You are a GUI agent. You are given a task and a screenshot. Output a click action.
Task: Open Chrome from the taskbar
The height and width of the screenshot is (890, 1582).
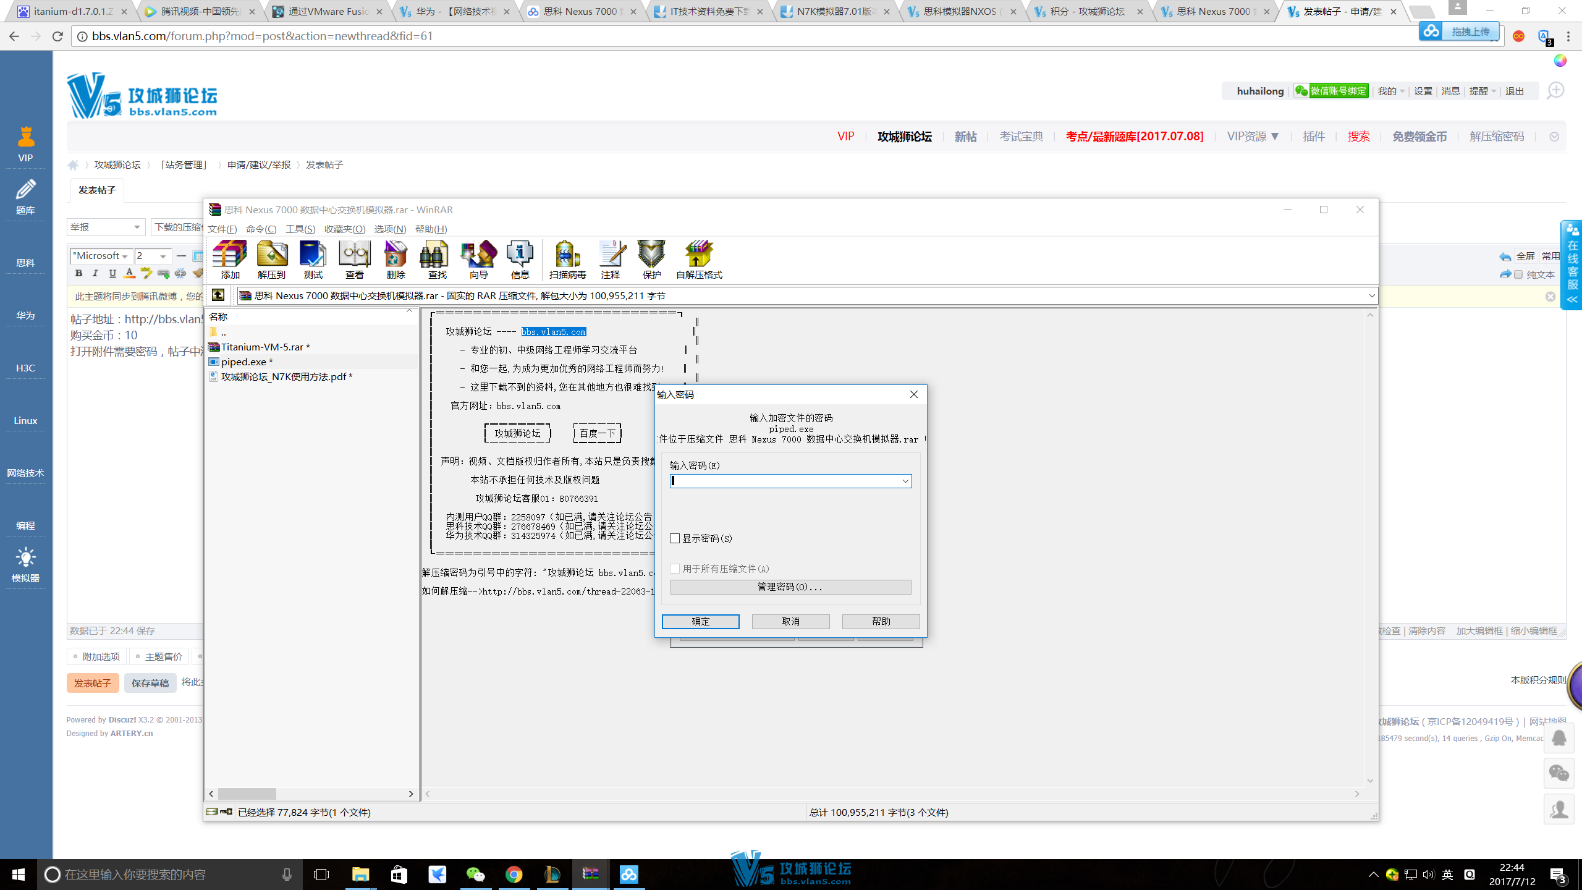point(514,874)
